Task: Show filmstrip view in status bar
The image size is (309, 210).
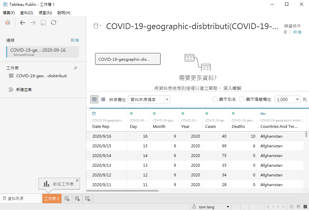Action: click(299, 207)
